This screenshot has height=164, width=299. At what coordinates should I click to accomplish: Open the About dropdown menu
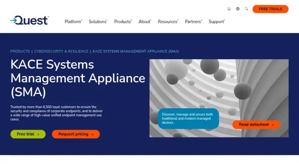[145, 22]
